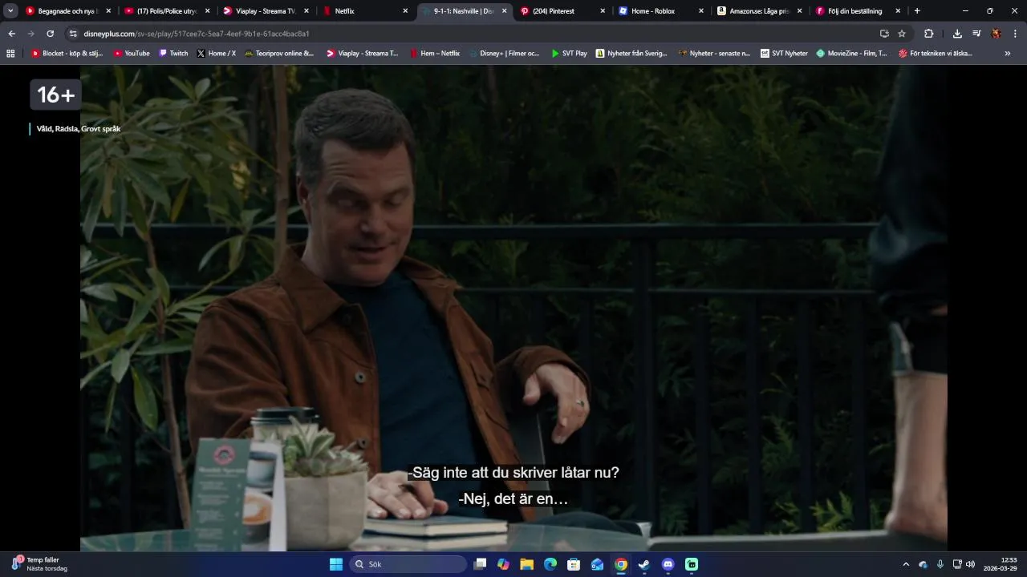1027x577 pixels.
Task: Open the OneDrive cloud tray icon
Action: [923, 564]
